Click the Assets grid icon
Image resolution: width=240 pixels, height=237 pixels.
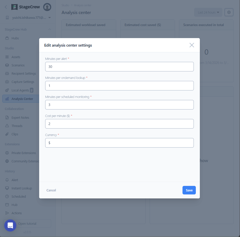[x=7, y=57]
